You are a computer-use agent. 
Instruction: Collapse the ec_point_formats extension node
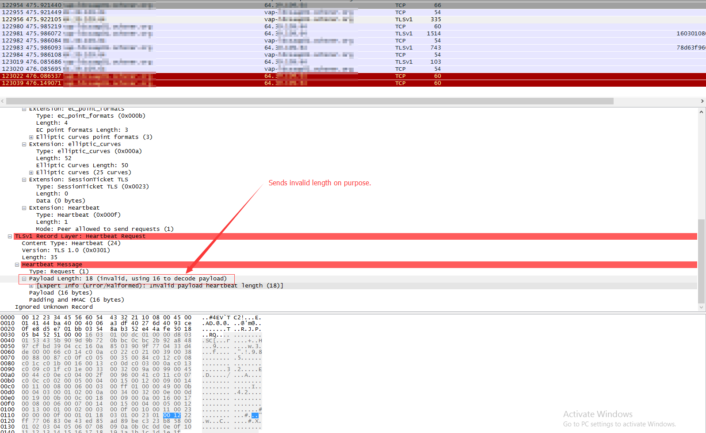[x=24, y=109]
